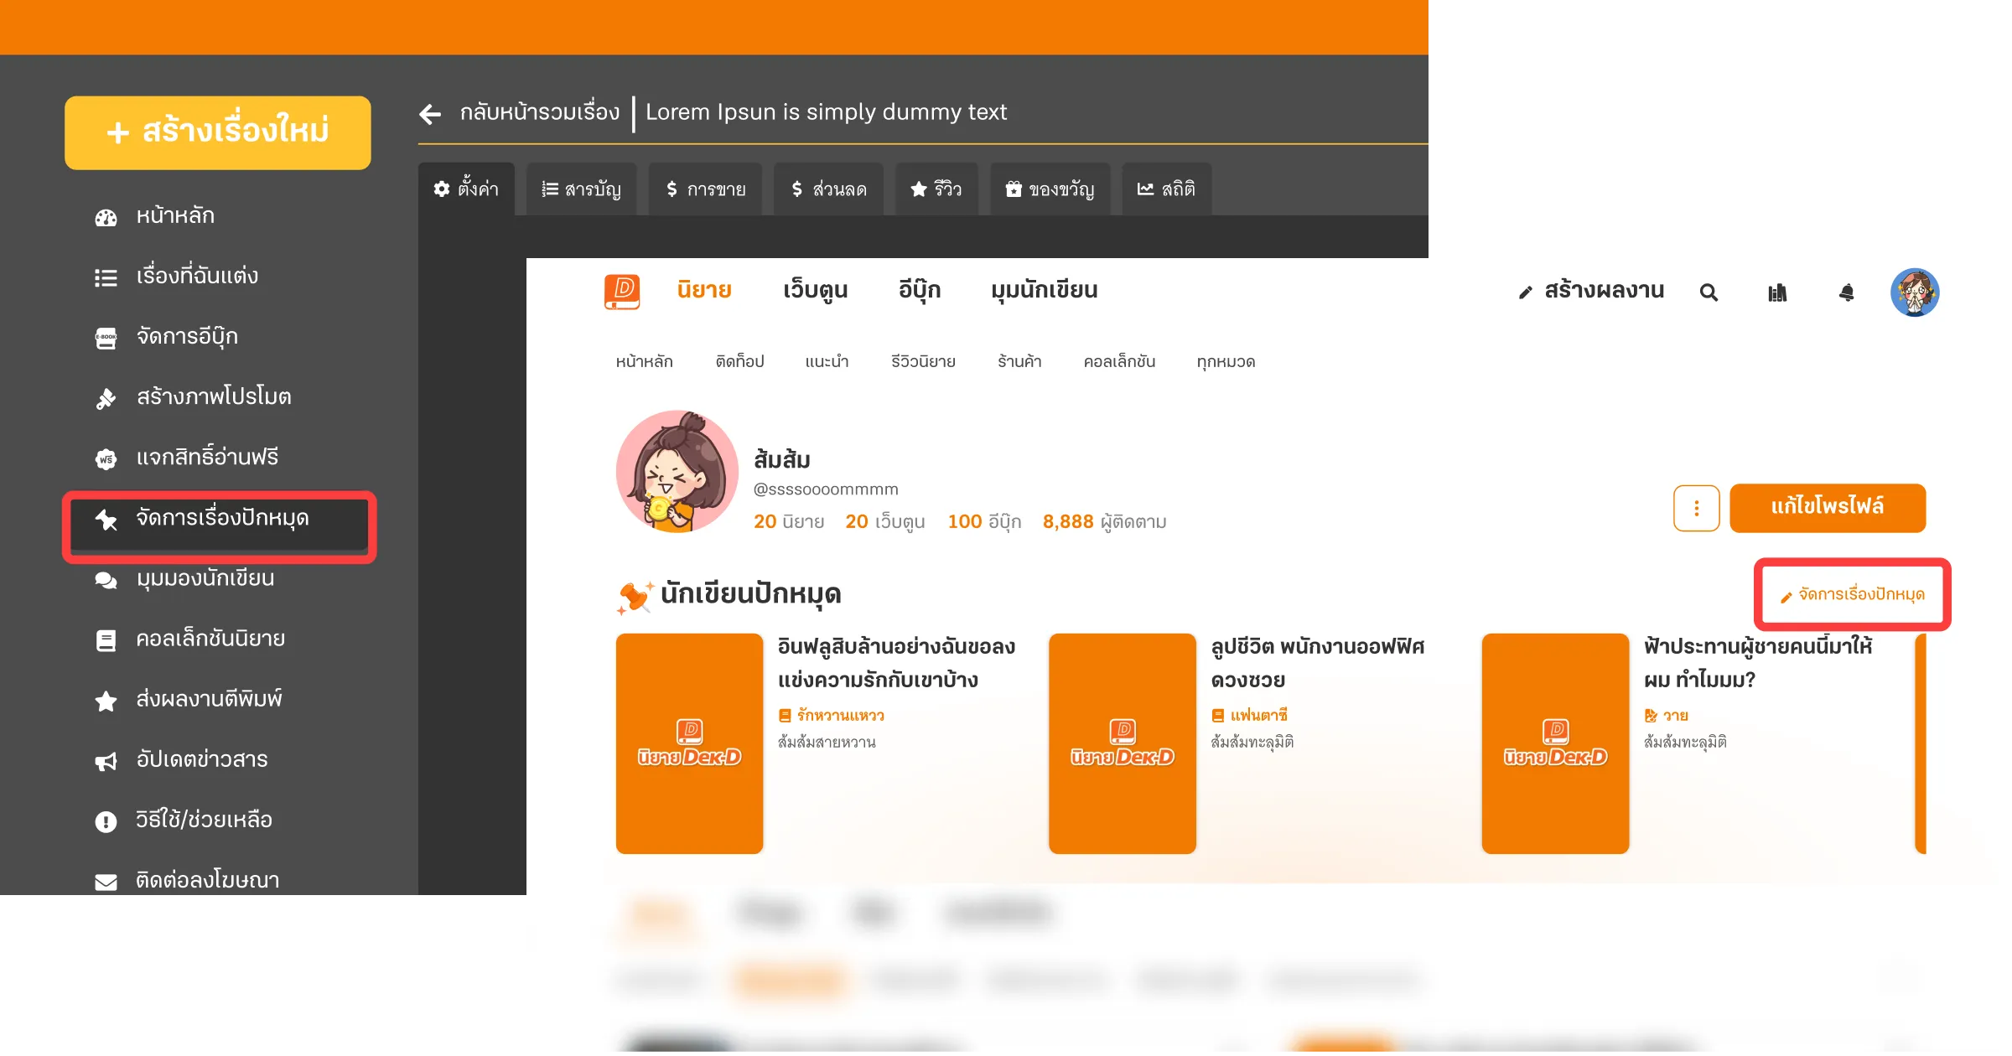Open the ของขวัญ tab
Viewport: 2012px width, 1056px height.
pos(1050,189)
